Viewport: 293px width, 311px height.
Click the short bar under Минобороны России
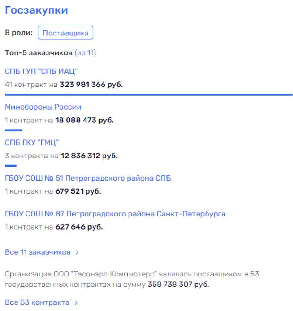point(13,130)
